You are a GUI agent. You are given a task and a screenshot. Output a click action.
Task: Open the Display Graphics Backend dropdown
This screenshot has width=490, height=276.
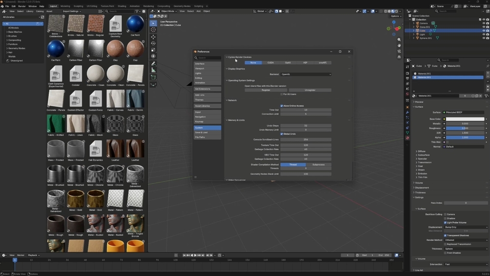(x=306, y=74)
